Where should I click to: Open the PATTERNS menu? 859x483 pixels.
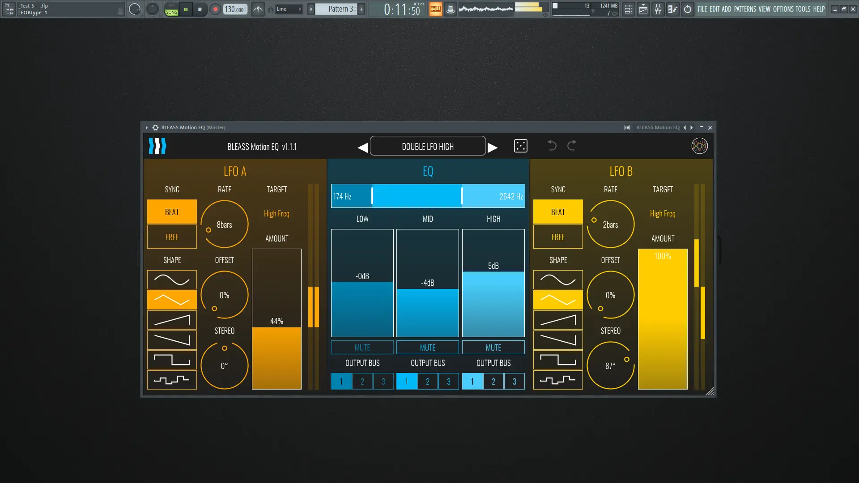[744, 9]
